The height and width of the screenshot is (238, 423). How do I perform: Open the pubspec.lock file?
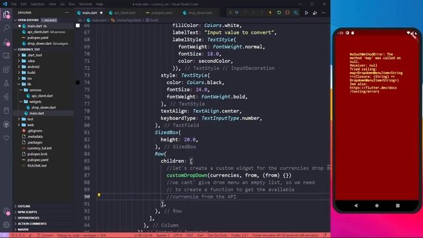[x=37, y=154]
